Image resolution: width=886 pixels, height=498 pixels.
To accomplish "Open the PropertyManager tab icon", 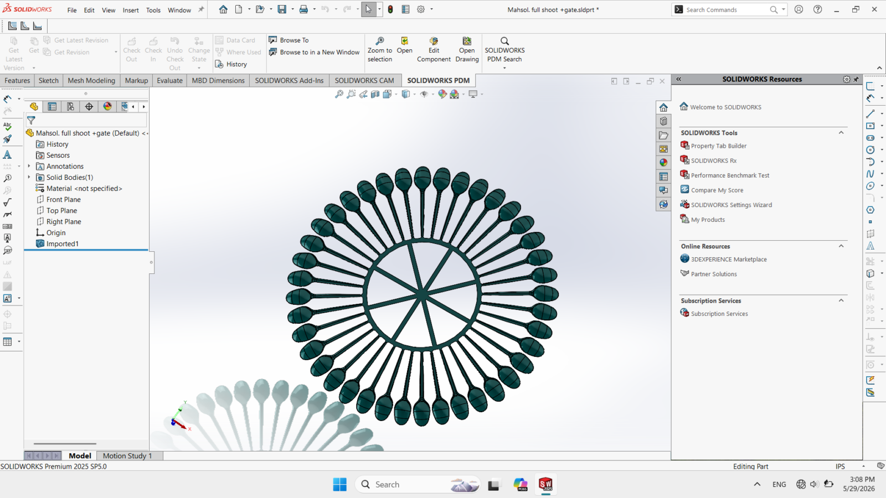I will coord(52,106).
